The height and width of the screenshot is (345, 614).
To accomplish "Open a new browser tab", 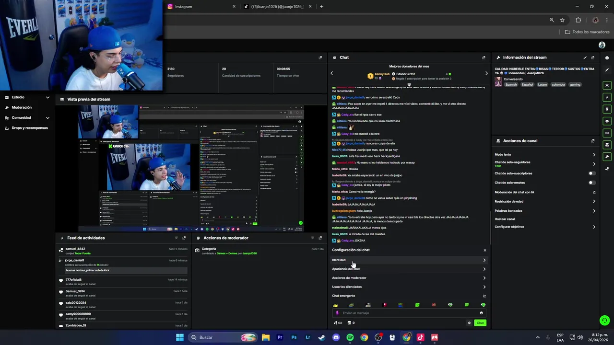I will click(321, 7).
